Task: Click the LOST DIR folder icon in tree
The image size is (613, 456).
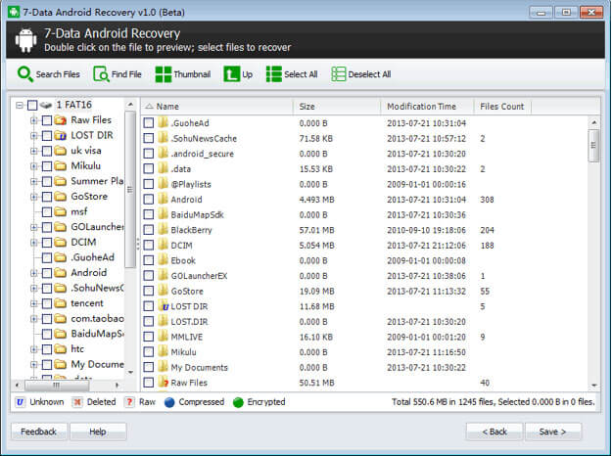Action: point(60,135)
